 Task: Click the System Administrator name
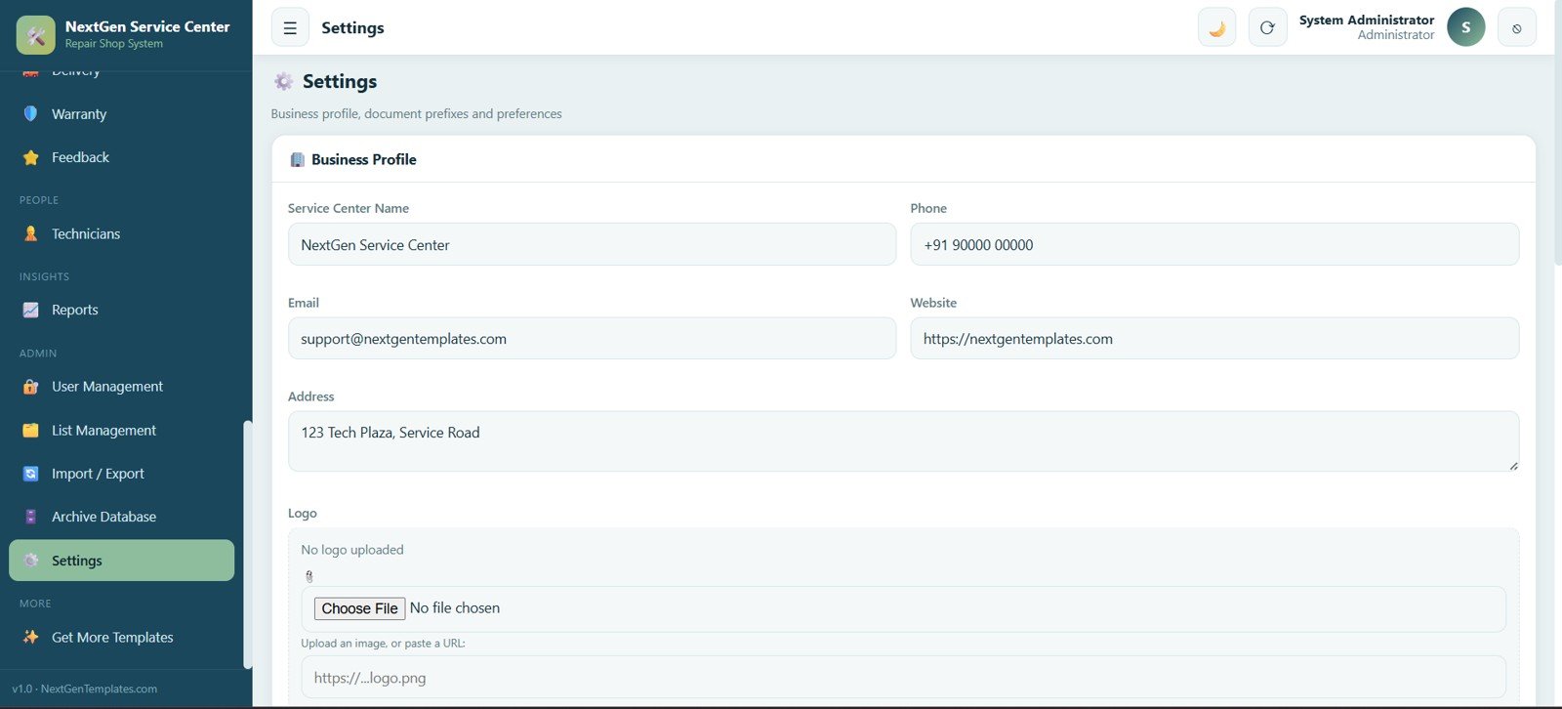click(1367, 20)
